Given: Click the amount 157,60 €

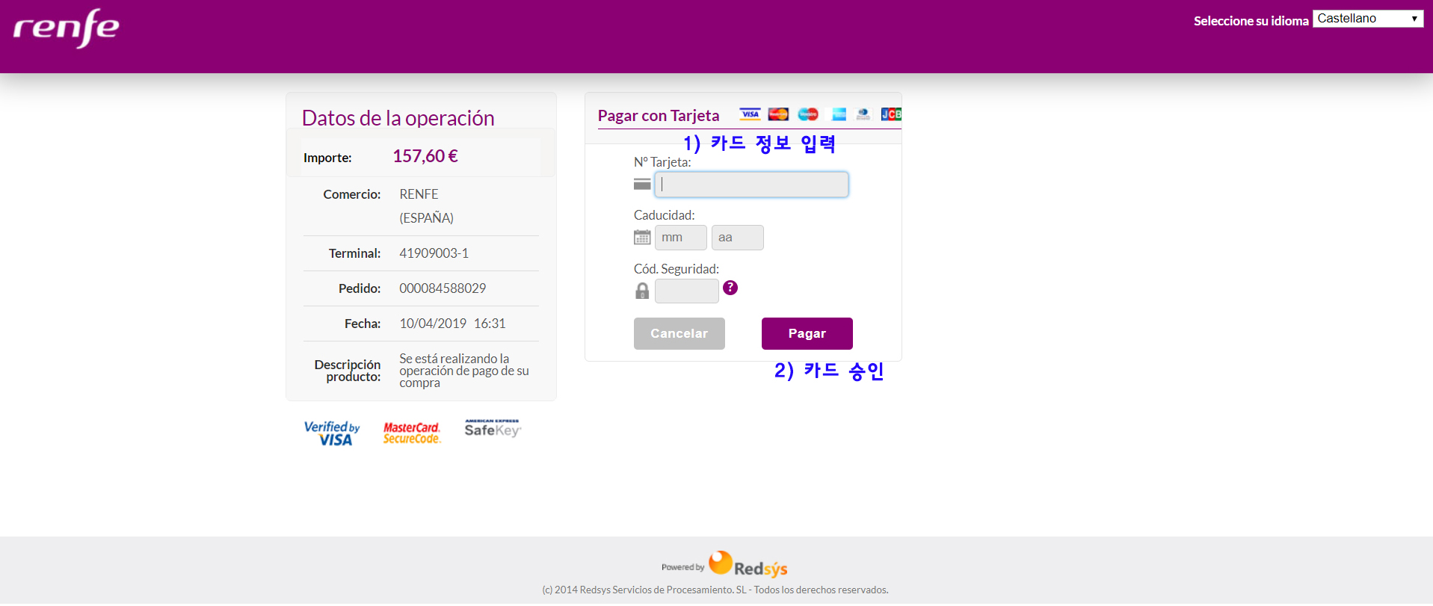Looking at the screenshot, I should 425,156.
